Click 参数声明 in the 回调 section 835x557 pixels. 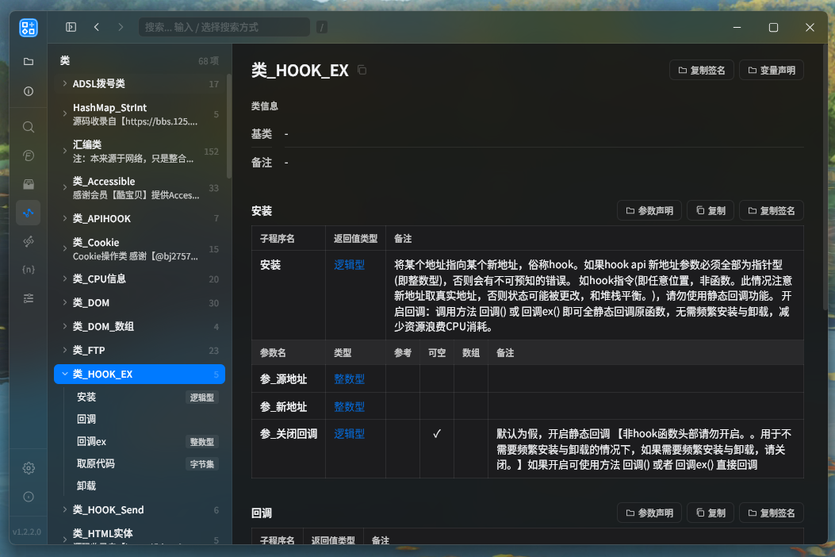[649, 513]
